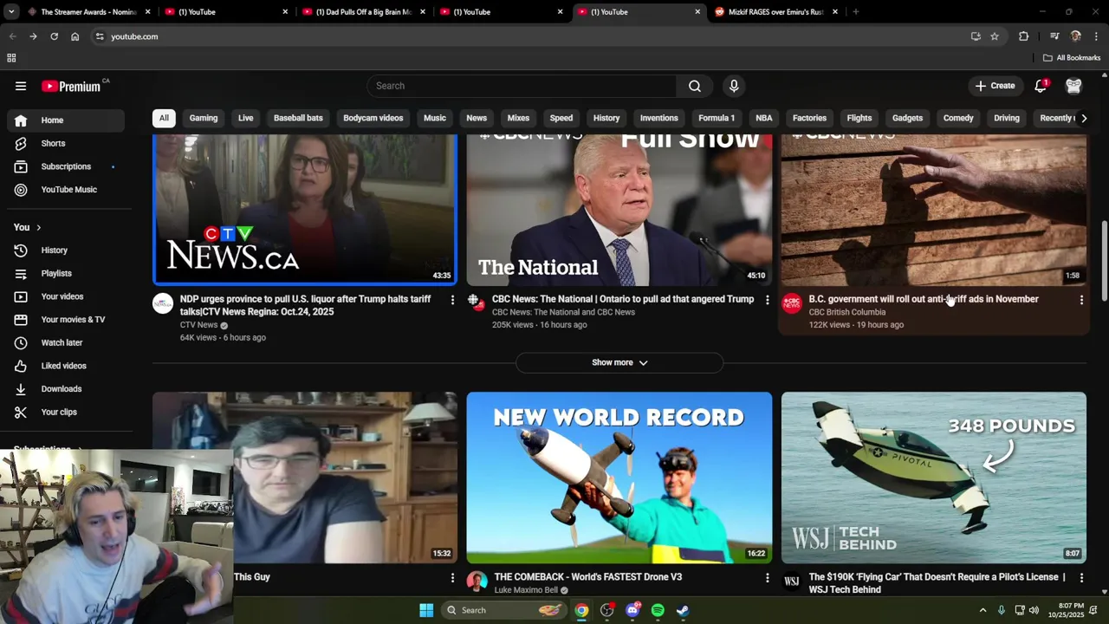The height and width of the screenshot is (624, 1109).
Task: Play the 348 POUNDS flying car thumbnail
Action: (934, 478)
